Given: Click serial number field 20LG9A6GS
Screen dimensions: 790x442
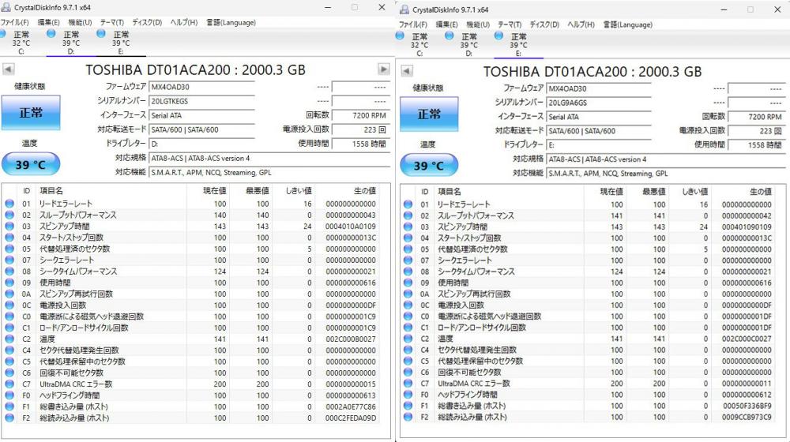Looking at the screenshot, I should [x=599, y=103].
